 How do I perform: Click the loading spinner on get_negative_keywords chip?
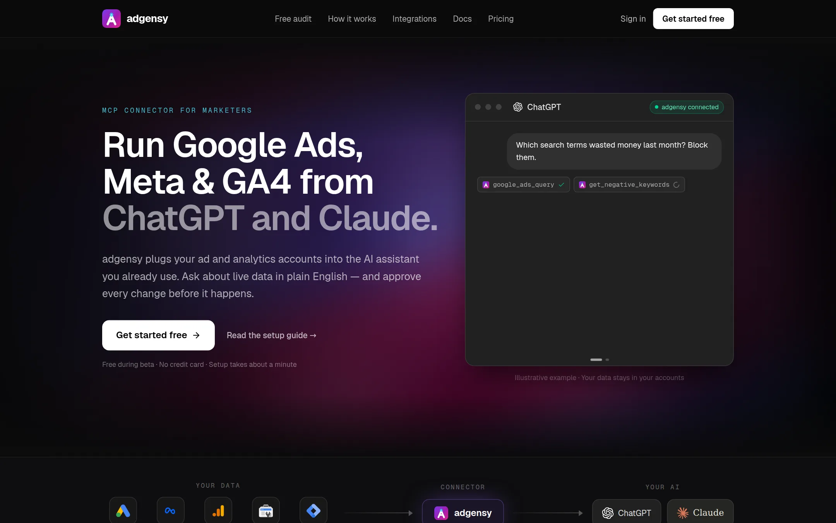tap(676, 185)
